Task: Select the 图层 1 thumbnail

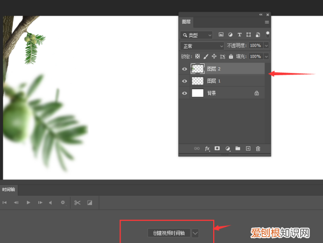Action: (x=198, y=81)
